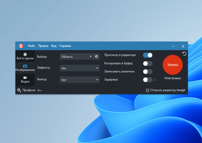The width and height of the screenshot is (202, 143).
Task: Click the Профили label
Action: [x=29, y=90]
